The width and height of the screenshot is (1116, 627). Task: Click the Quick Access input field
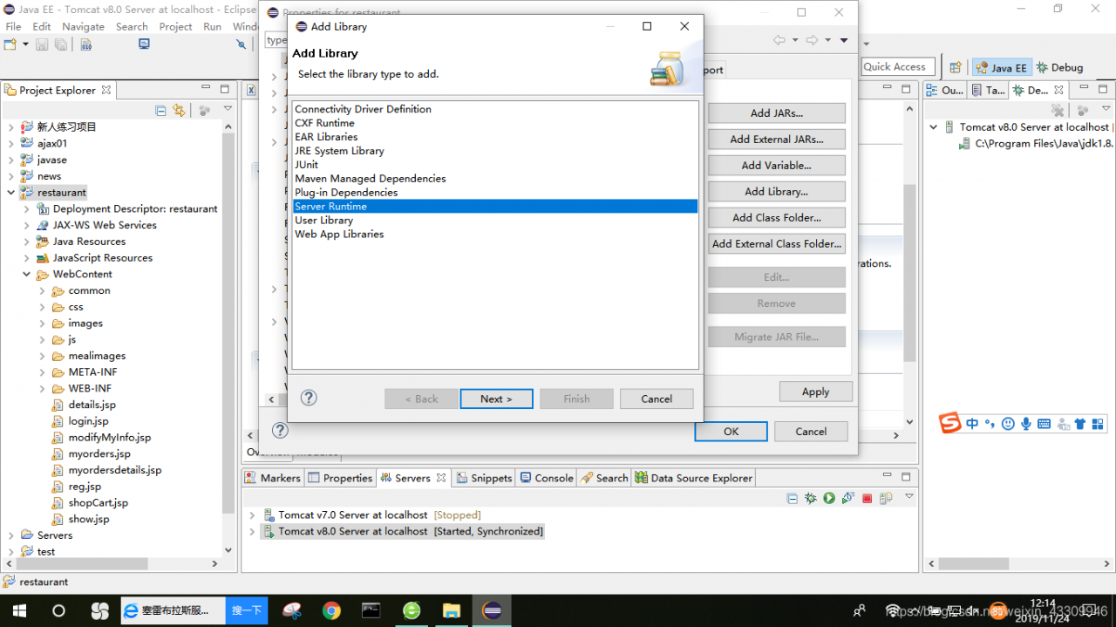coord(897,66)
